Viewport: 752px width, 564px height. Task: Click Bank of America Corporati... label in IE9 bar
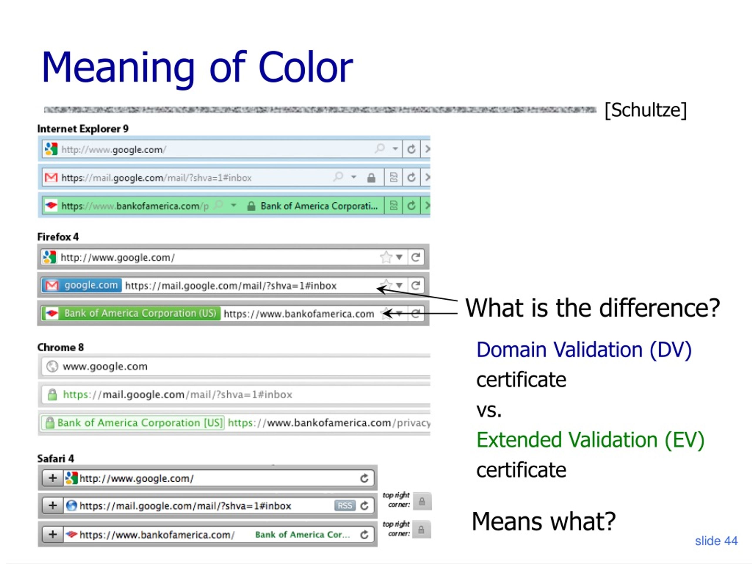point(319,206)
